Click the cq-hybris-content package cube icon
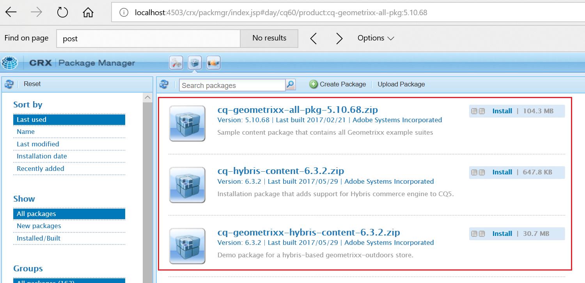Viewport: 585px width, 283px height. coord(187,185)
